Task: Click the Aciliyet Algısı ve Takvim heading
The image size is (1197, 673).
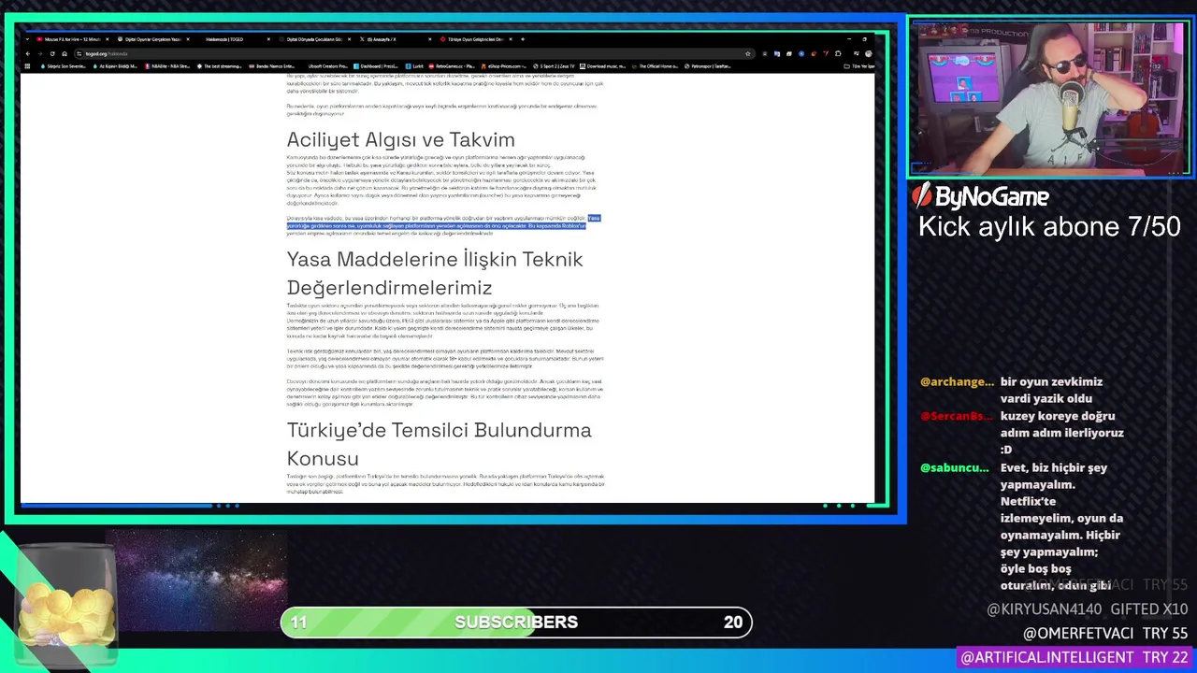Action: tap(400, 139)
